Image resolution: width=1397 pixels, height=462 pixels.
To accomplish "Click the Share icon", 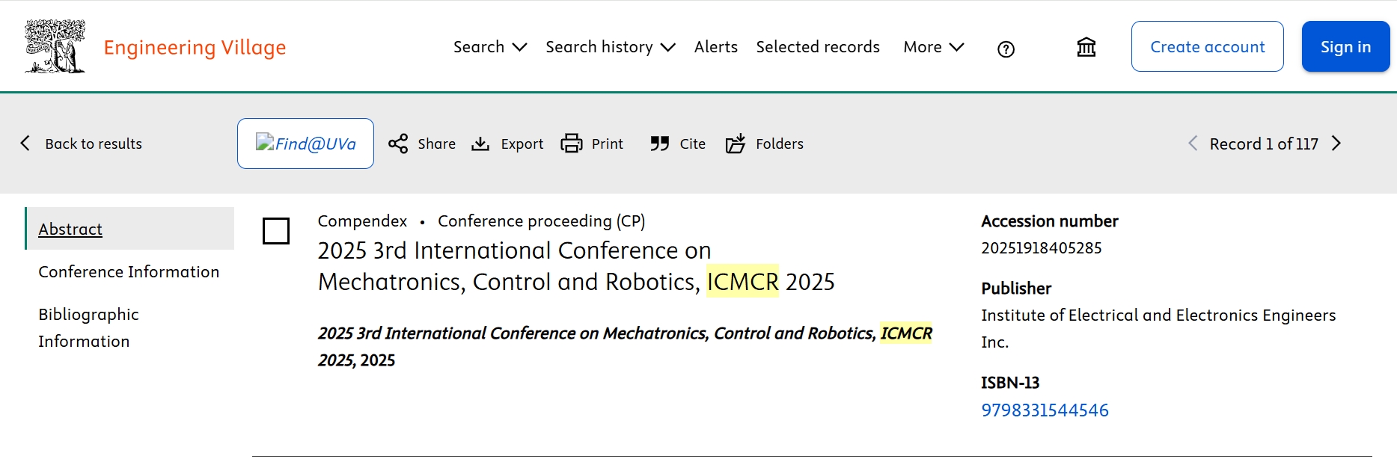I will click(398, 144).
